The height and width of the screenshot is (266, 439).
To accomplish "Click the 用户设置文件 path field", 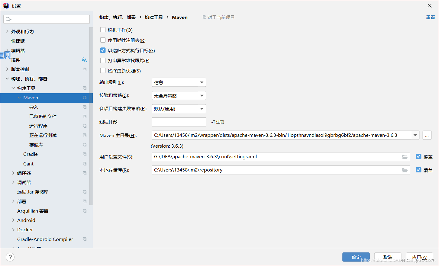I will point(281,157).
